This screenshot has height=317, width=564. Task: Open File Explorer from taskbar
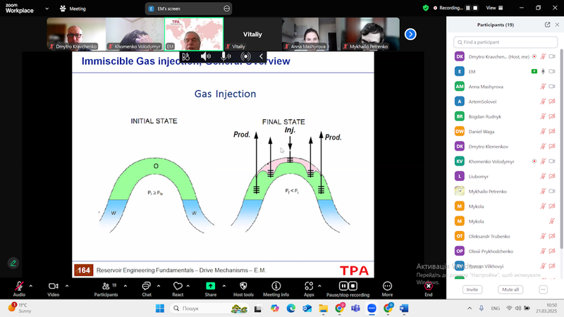point(324,309)
